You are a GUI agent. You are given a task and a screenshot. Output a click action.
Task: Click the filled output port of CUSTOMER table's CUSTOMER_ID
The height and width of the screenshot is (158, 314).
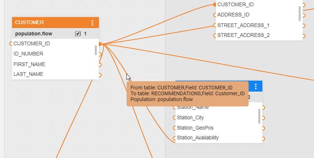tap(100, 44)
